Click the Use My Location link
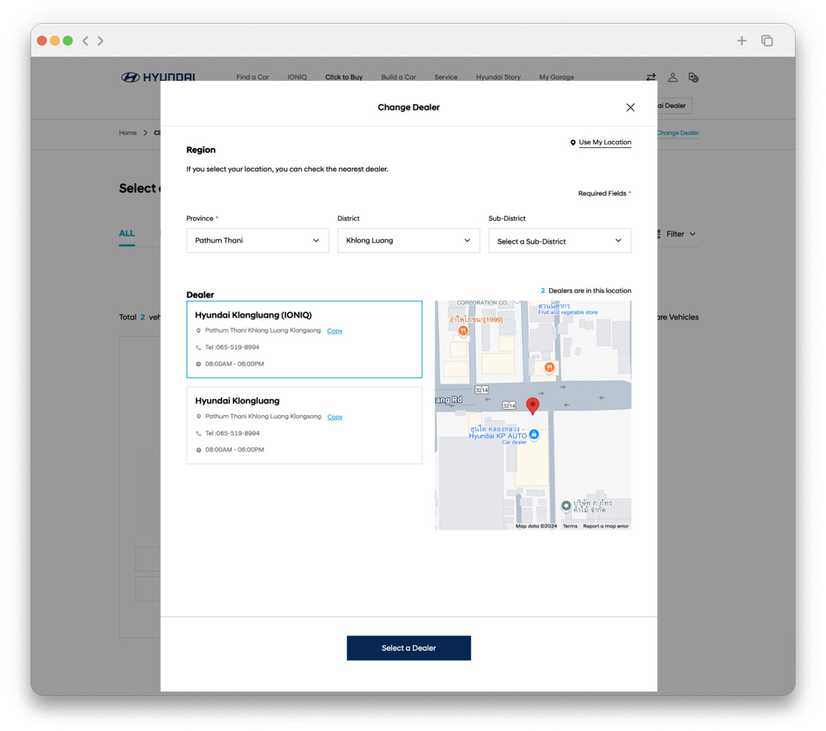 point(605,143)
